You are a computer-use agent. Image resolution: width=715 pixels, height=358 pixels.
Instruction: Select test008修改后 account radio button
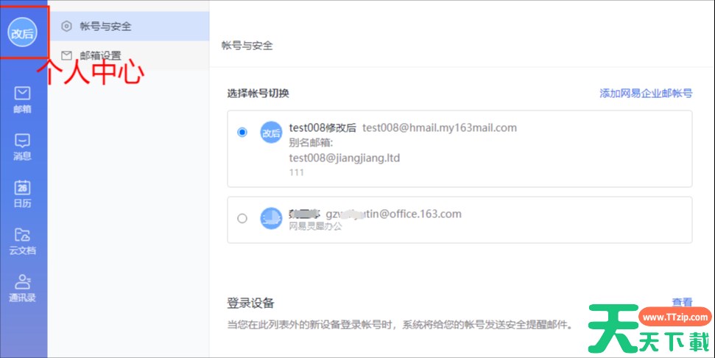(x=242, y=133)
